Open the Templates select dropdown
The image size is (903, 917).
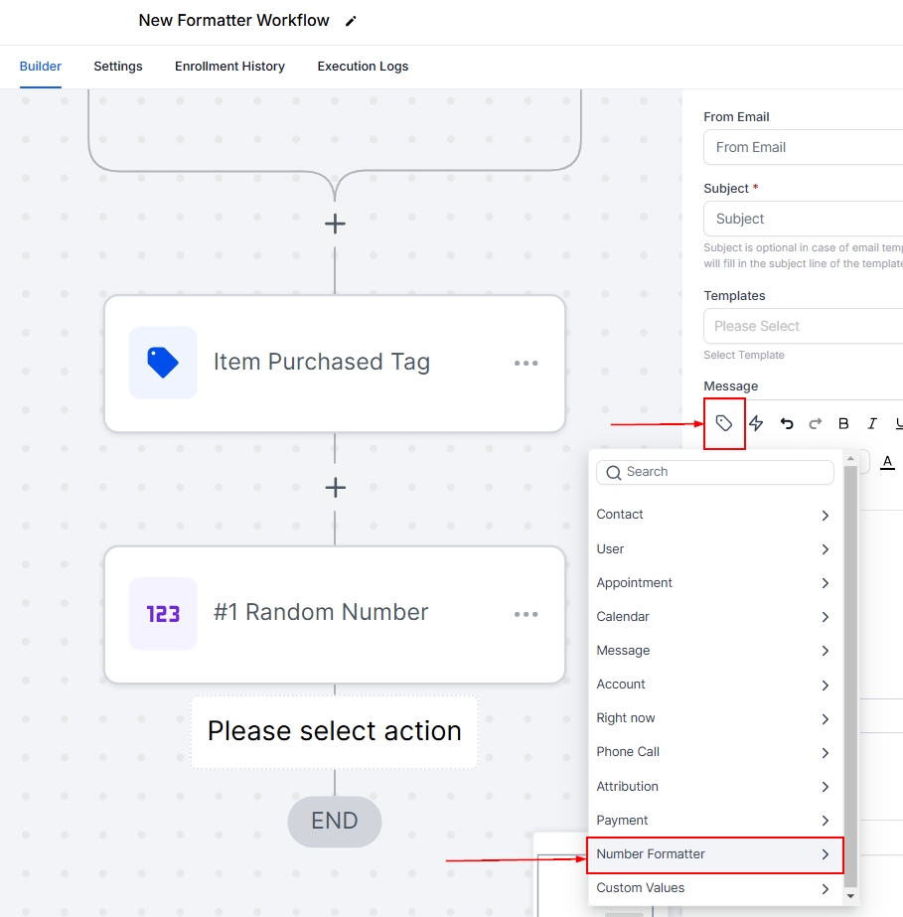(x=802, y=326)
